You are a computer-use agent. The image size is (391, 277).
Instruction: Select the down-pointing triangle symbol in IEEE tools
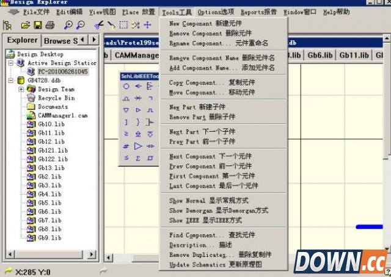[x=126, y=110]
